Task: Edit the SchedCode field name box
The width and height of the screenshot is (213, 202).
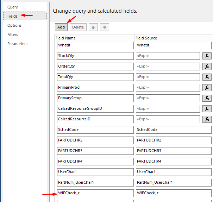Action: 95,130
